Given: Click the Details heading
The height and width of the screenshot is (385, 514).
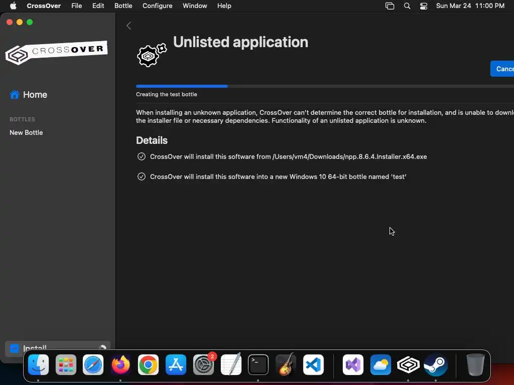Looking at the screenshot, I should (x=152, y=140).
